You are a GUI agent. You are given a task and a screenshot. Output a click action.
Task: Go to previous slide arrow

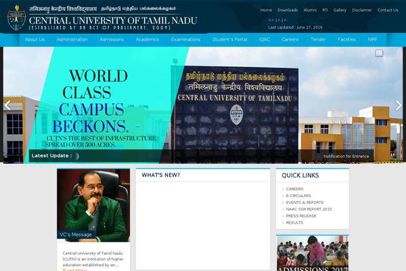pos(7,105)
